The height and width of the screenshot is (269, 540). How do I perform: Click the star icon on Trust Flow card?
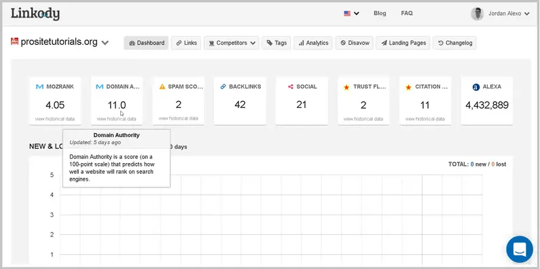click(347, 87)
